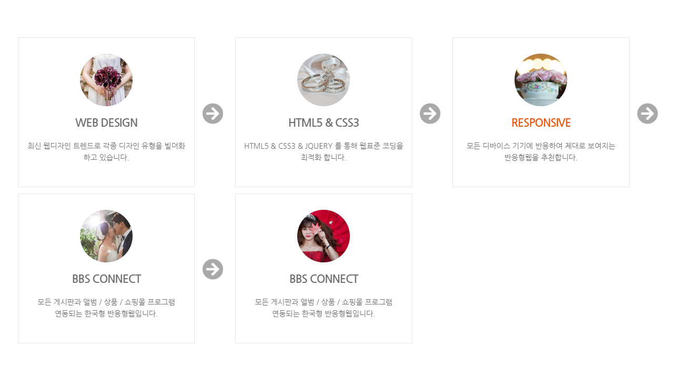Click the arrow icon between BBS CONNECT cards
The image size is (685, 377).
tap(213, 269)
